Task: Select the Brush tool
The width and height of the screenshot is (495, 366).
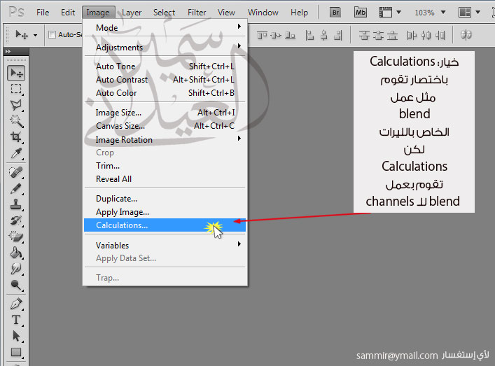Action: 16,189
